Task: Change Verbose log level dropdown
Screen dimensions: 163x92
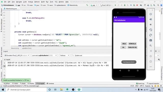Action: pyautogui.click(x=64, y=55)
